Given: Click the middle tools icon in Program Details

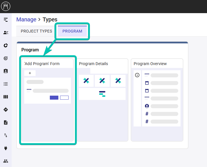Looking at the screenshot, I should point(102,81).
